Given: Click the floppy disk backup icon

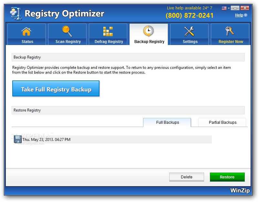Looking at the screenshot, I should (18, 139).
